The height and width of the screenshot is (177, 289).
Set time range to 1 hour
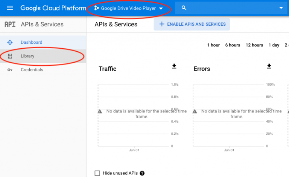[x=213, y=45]
